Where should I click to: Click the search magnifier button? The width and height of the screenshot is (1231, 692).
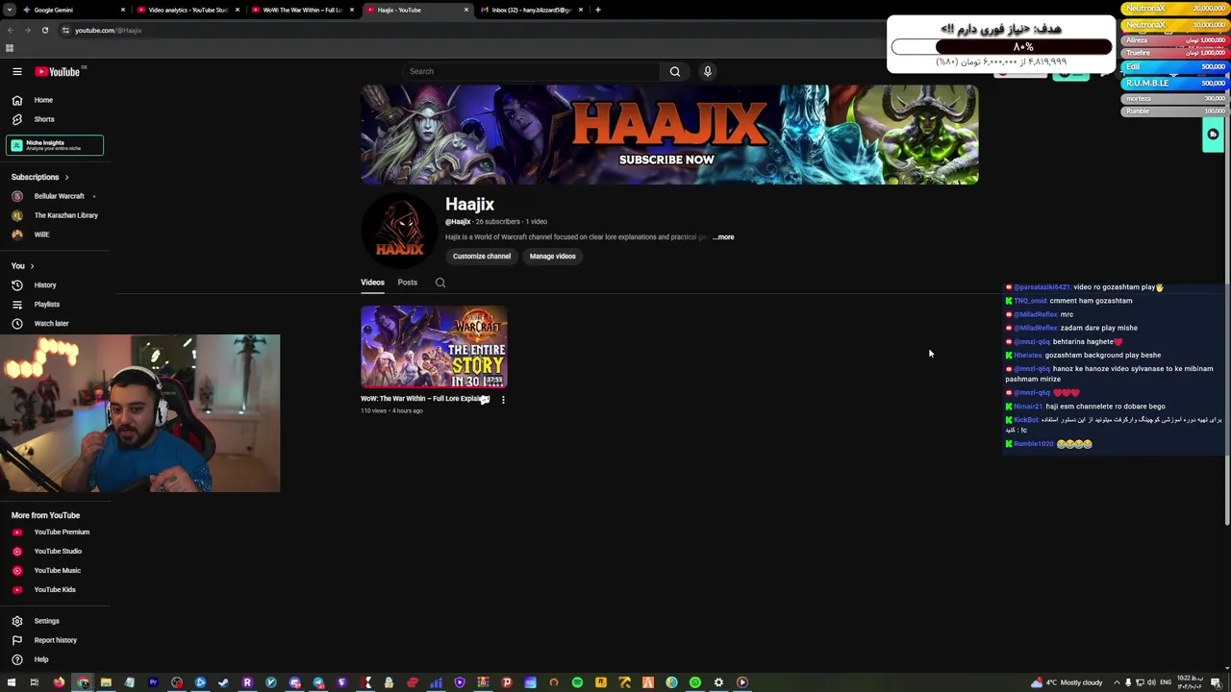[675, 71]
